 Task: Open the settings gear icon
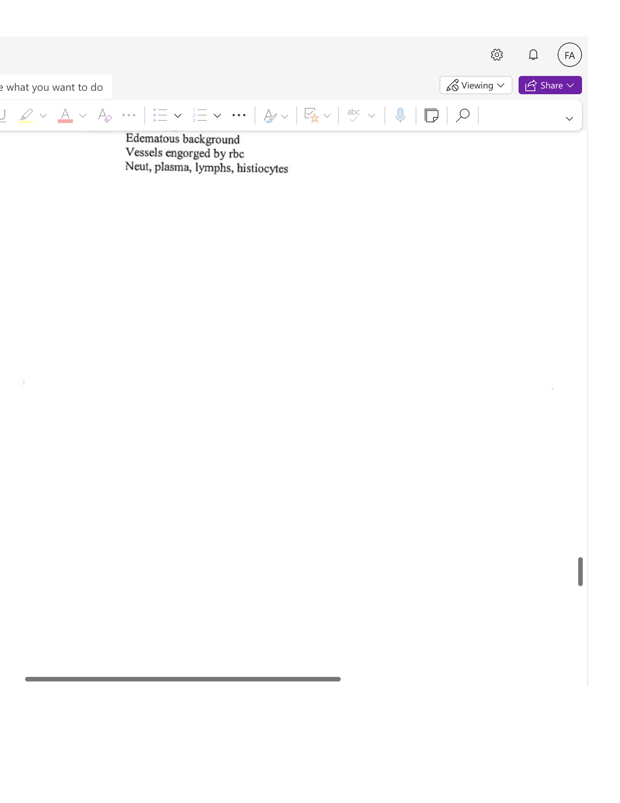pyautogui.click(x=497, y=55)
